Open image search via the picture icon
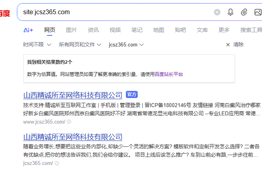This screenshot has height=172, width=262. pos(258,12)
